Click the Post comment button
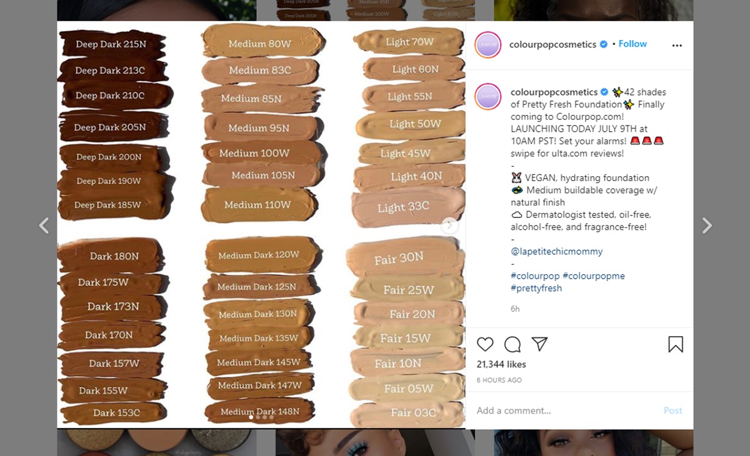Image resolution: width=750 pixels, height=456 pixels. point(673,410)
